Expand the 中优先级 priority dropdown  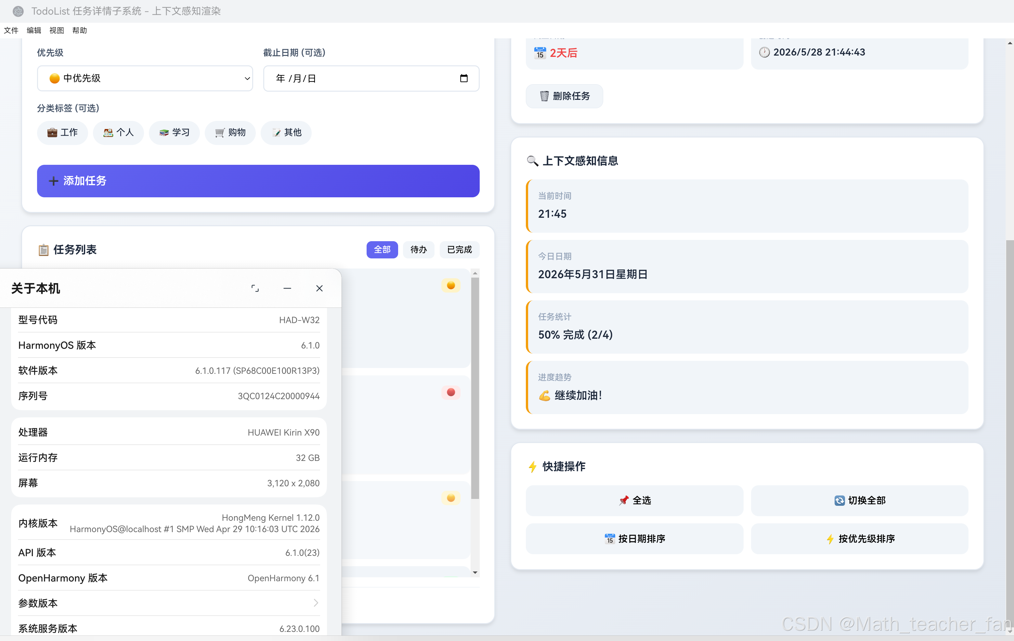(145, 78)
